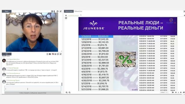Viewport: 185px width, 104px height.
Task: Click the row 2/12/2018 $3,981.00
Action: pos(95,48)
